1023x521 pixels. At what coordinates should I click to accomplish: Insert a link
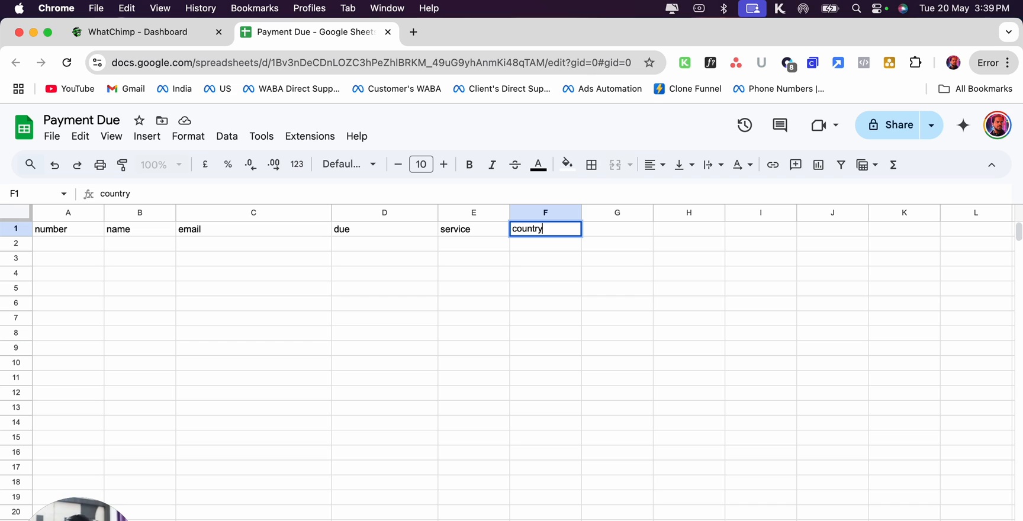[773, 165]
